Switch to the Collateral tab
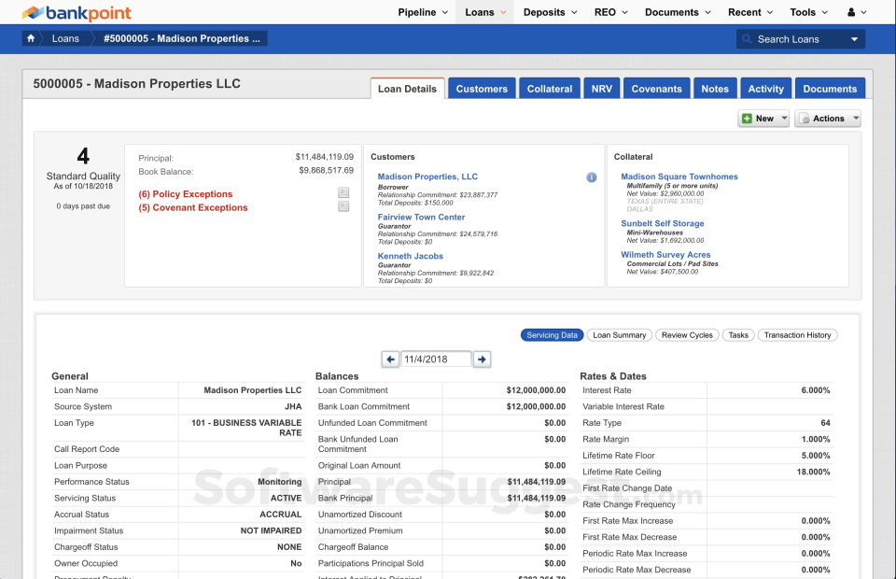The height and width of the screenshot is (579, 896). [x=549, y=89]
